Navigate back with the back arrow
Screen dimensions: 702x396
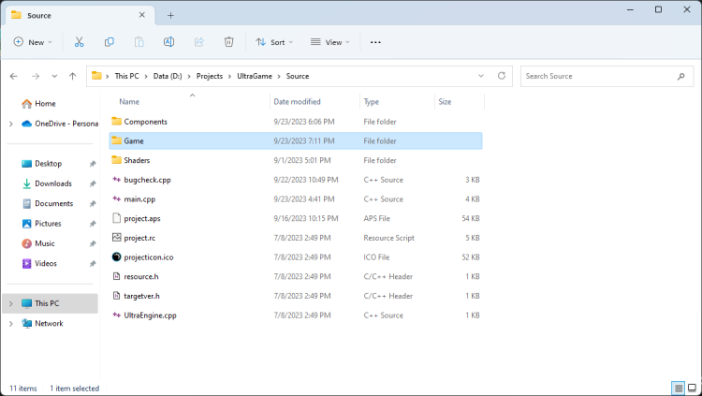[x=14, y=76]
